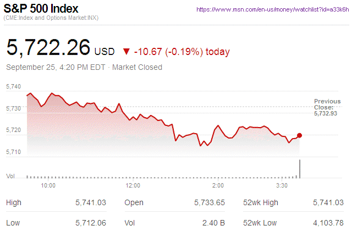This screenshot has width=352, height=231.
Task: Click the red down-triangle change indicator
Action: (127, 52)
